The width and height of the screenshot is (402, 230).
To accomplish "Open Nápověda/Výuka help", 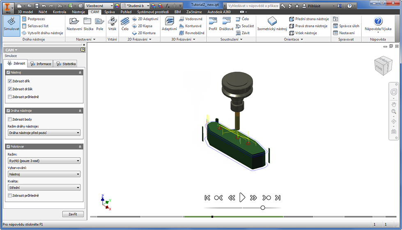I will pos(378,24).
